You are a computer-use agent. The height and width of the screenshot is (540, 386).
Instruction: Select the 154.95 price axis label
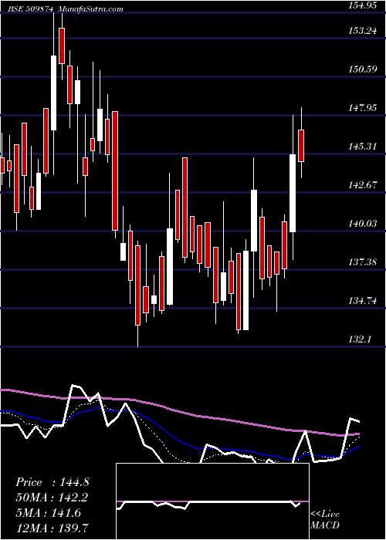pos(361,6)
